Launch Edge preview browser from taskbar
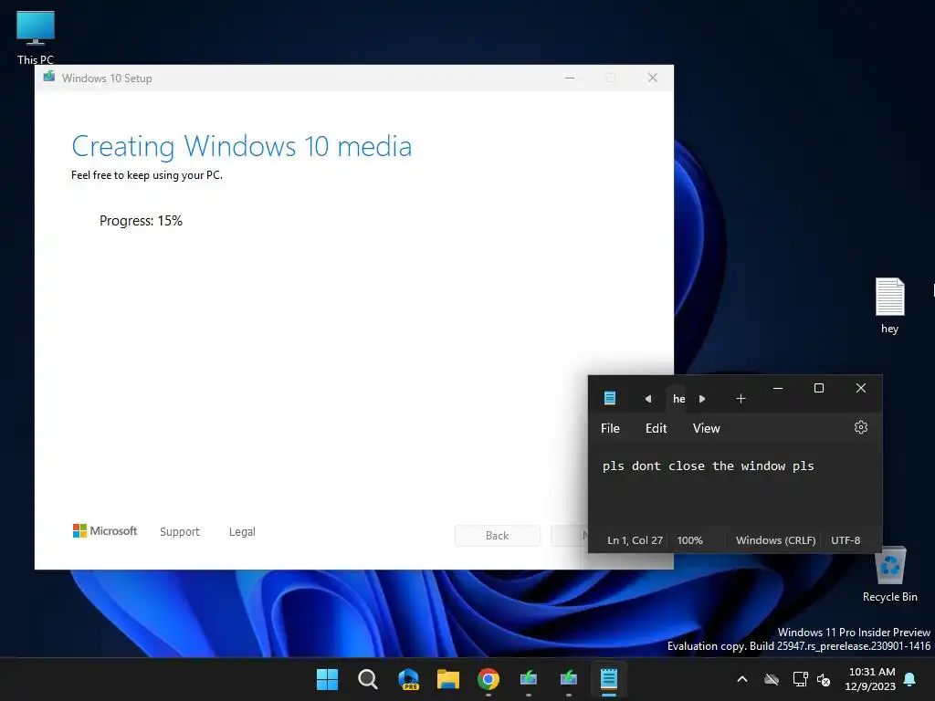Image resolution: width=935 pixels, height=701 pixels. [408, 679]
